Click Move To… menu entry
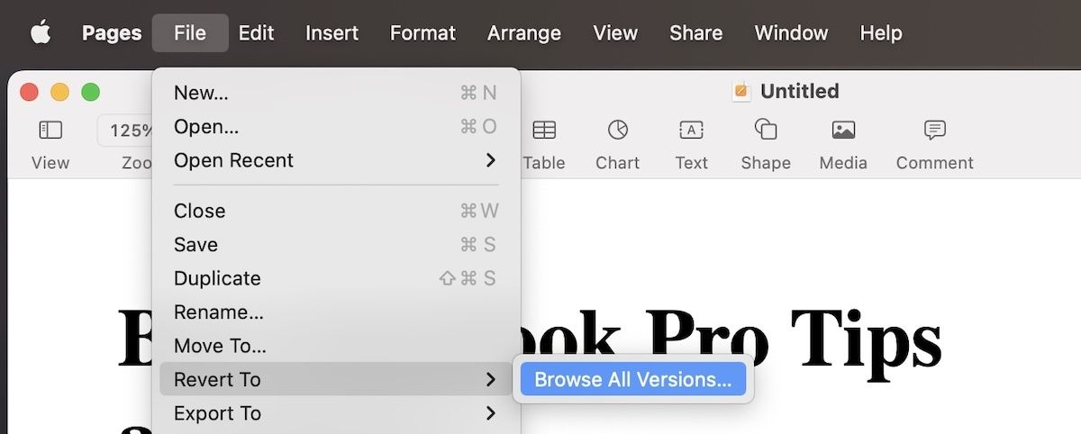 click(220, 346)
